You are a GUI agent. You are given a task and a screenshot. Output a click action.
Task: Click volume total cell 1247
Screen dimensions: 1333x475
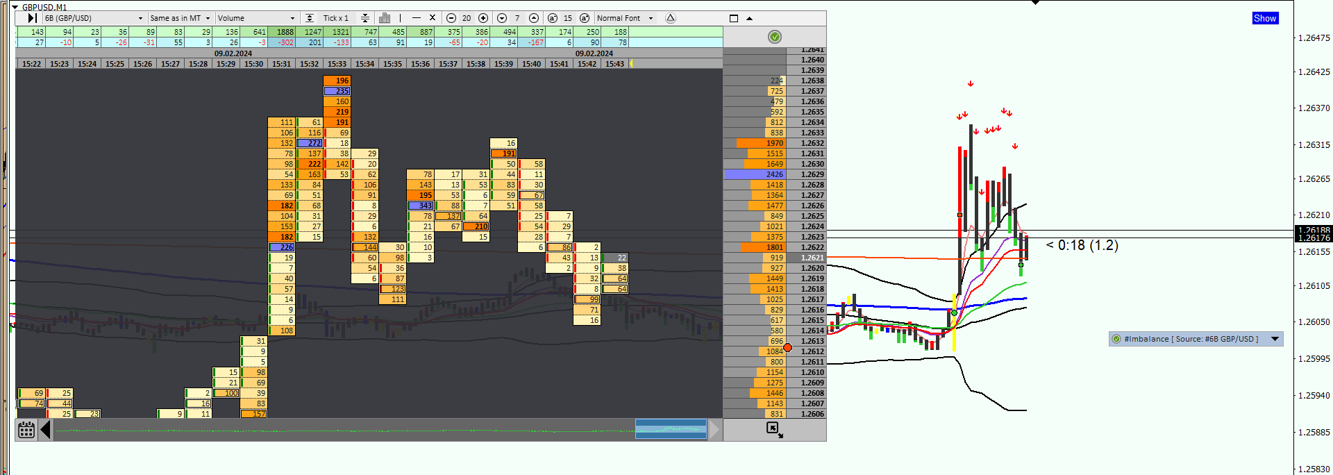(x=310, y=32)
